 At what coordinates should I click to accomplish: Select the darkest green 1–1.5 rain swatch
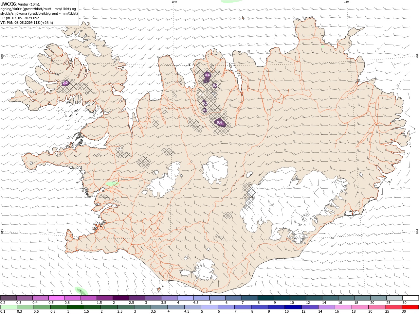tap(75, 307)
